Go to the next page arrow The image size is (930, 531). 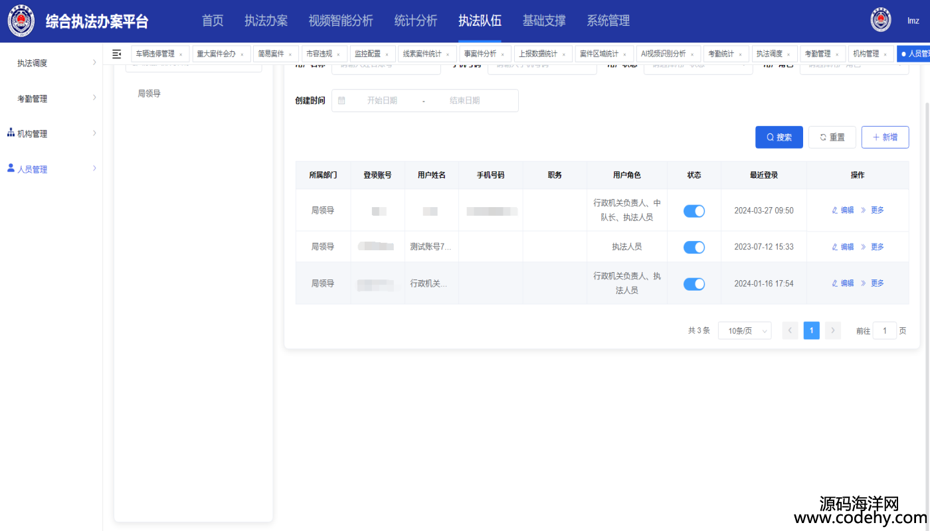833,331
